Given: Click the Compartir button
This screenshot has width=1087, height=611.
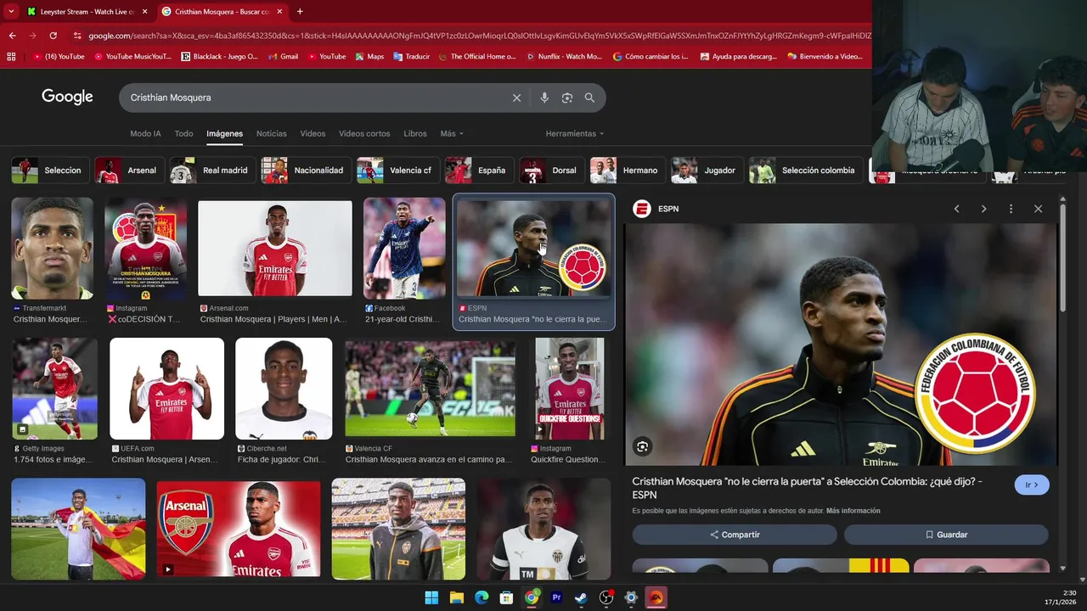Looking at the screenshot, I should (x=735, y=535).
